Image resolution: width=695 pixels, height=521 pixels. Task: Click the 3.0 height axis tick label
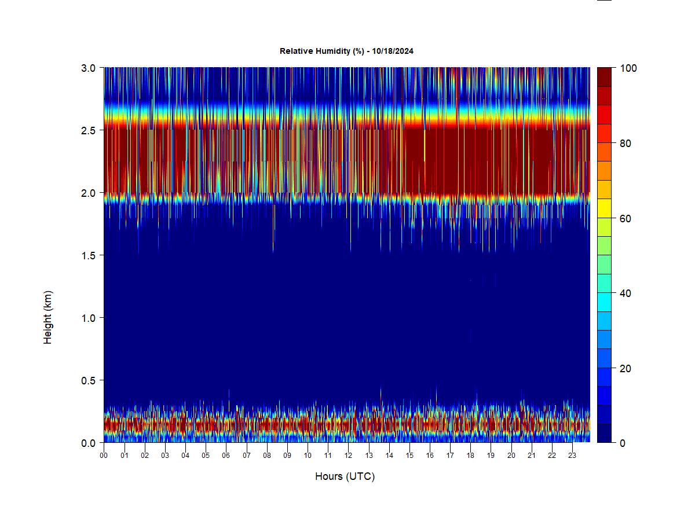point(89,68)
